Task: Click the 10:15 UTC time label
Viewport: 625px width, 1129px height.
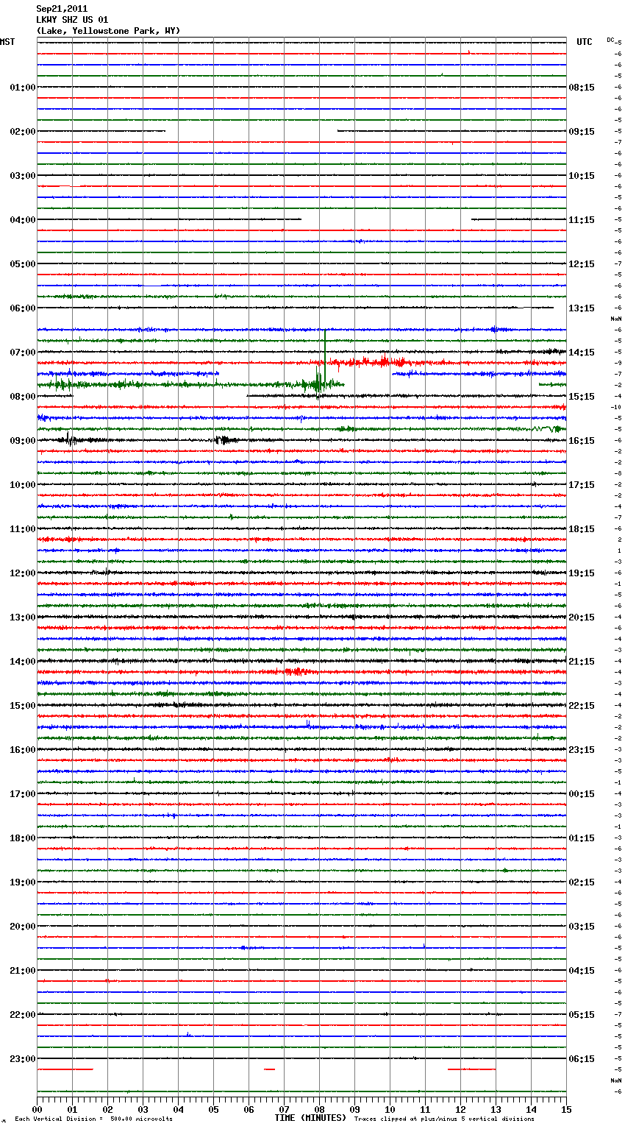Action: click(x=582, y=176)
